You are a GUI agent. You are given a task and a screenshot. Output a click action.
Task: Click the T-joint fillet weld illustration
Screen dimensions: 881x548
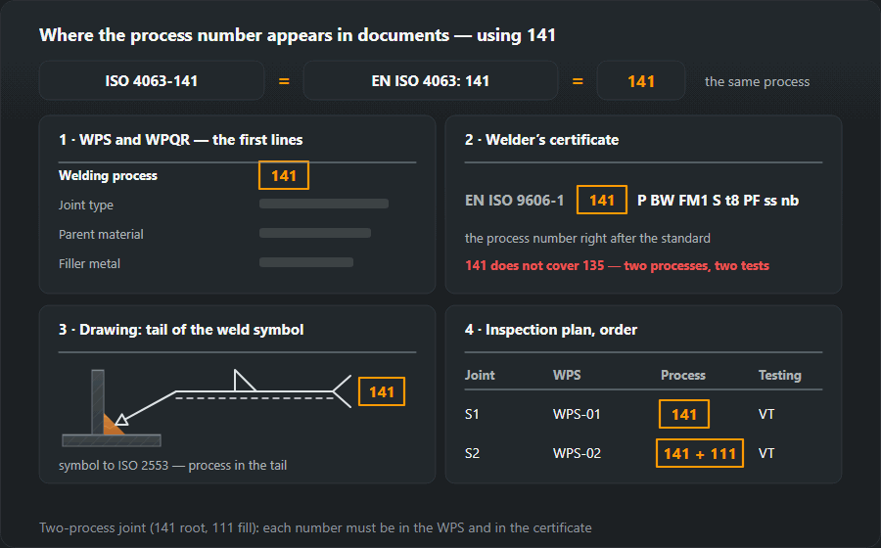coord(112,408)
